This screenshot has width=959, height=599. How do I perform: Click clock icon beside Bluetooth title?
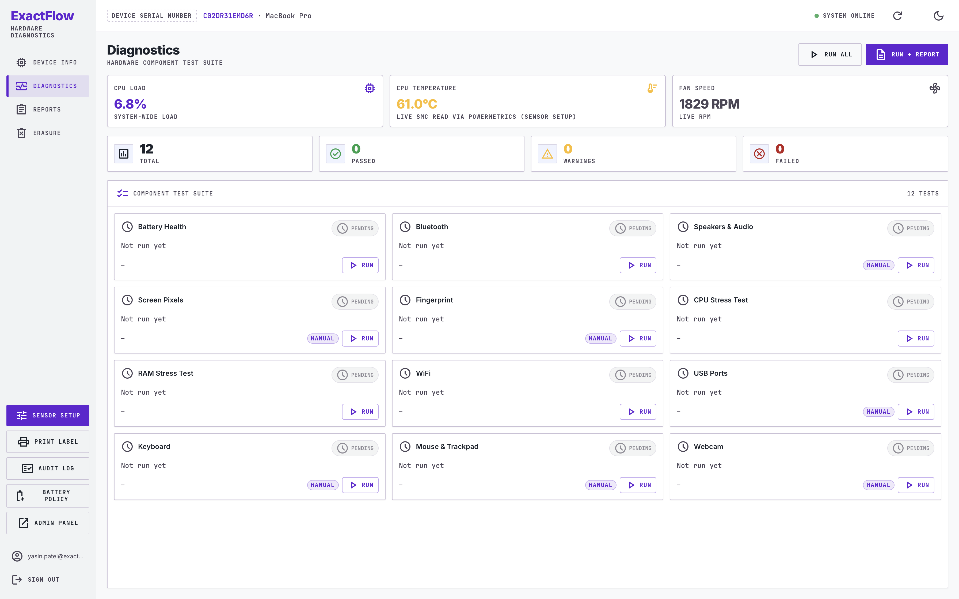click(x=405, y=226)
